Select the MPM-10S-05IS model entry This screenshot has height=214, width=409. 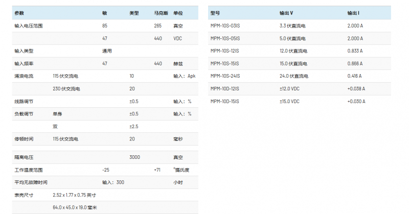click(225, 38)
